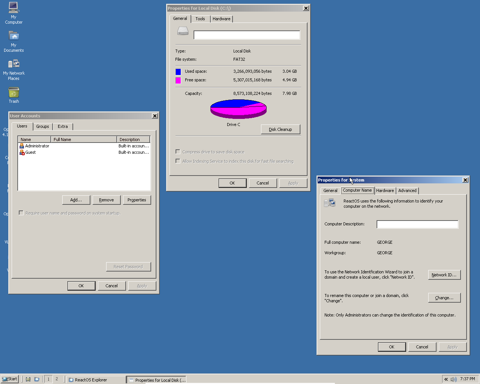Open My Network Places desktop icon
Screen dimensions: 480x384
(x=13, y=70)
